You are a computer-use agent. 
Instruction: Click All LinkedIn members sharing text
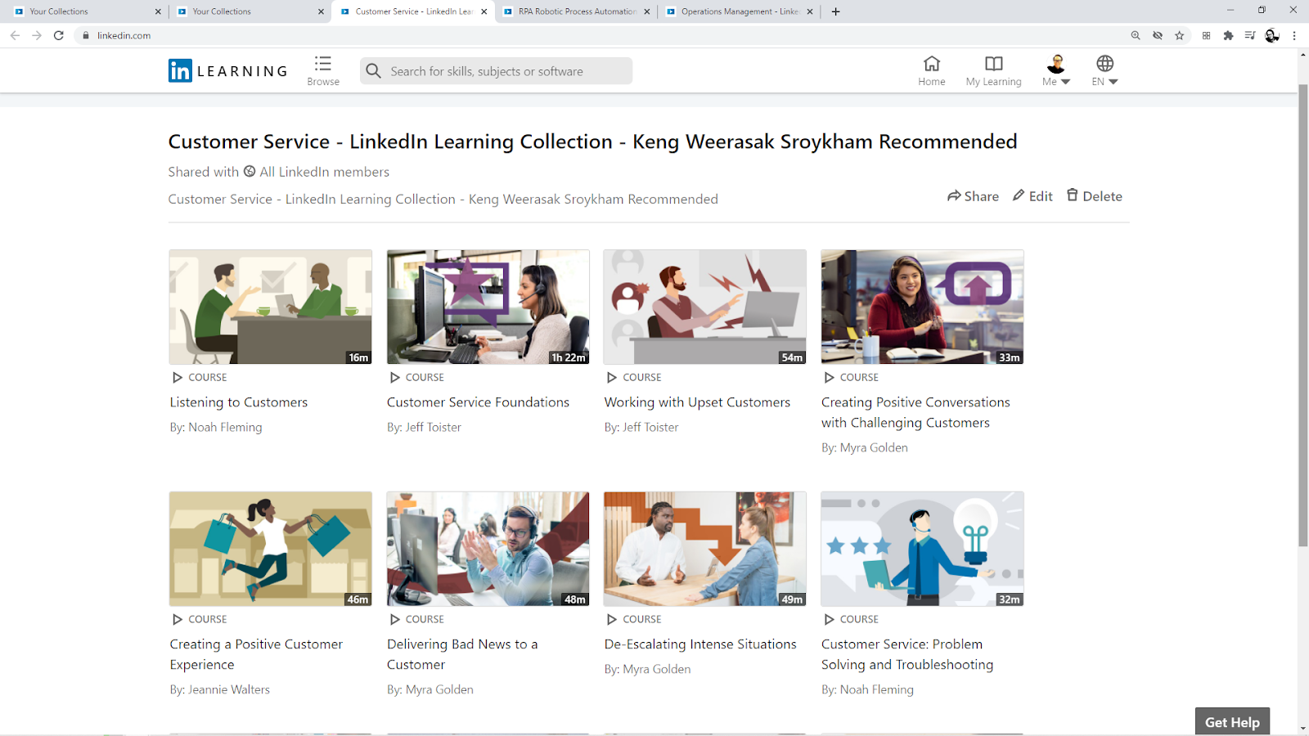[x=325, y=172]
